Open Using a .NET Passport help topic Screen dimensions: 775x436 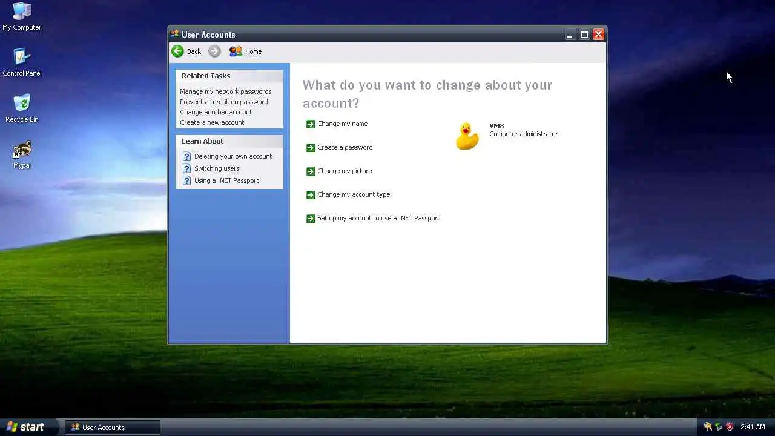(x=226, y=180)
